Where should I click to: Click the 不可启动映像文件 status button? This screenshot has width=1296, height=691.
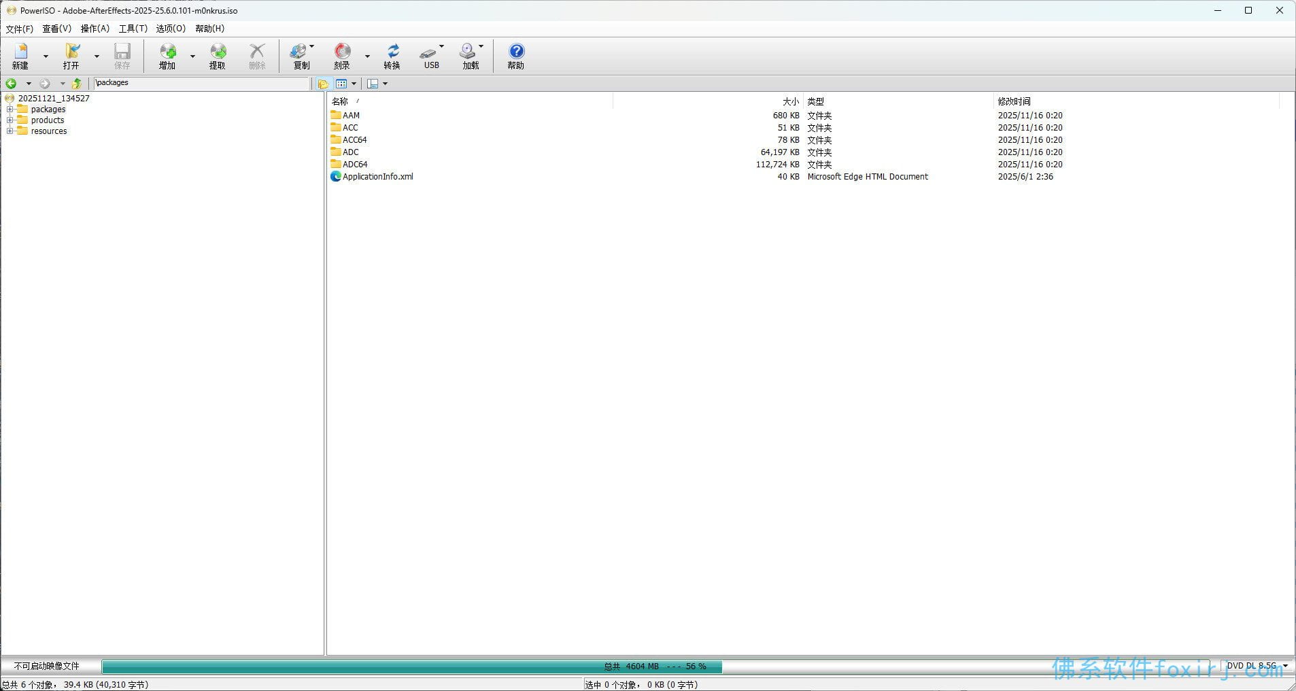[x=47, y=666]
